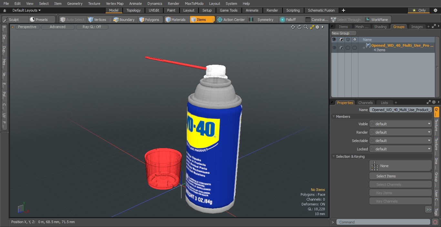This screenshot has height=227, width=441.
Task: Open the Action Center options
Action: click(x=231, y=20)
